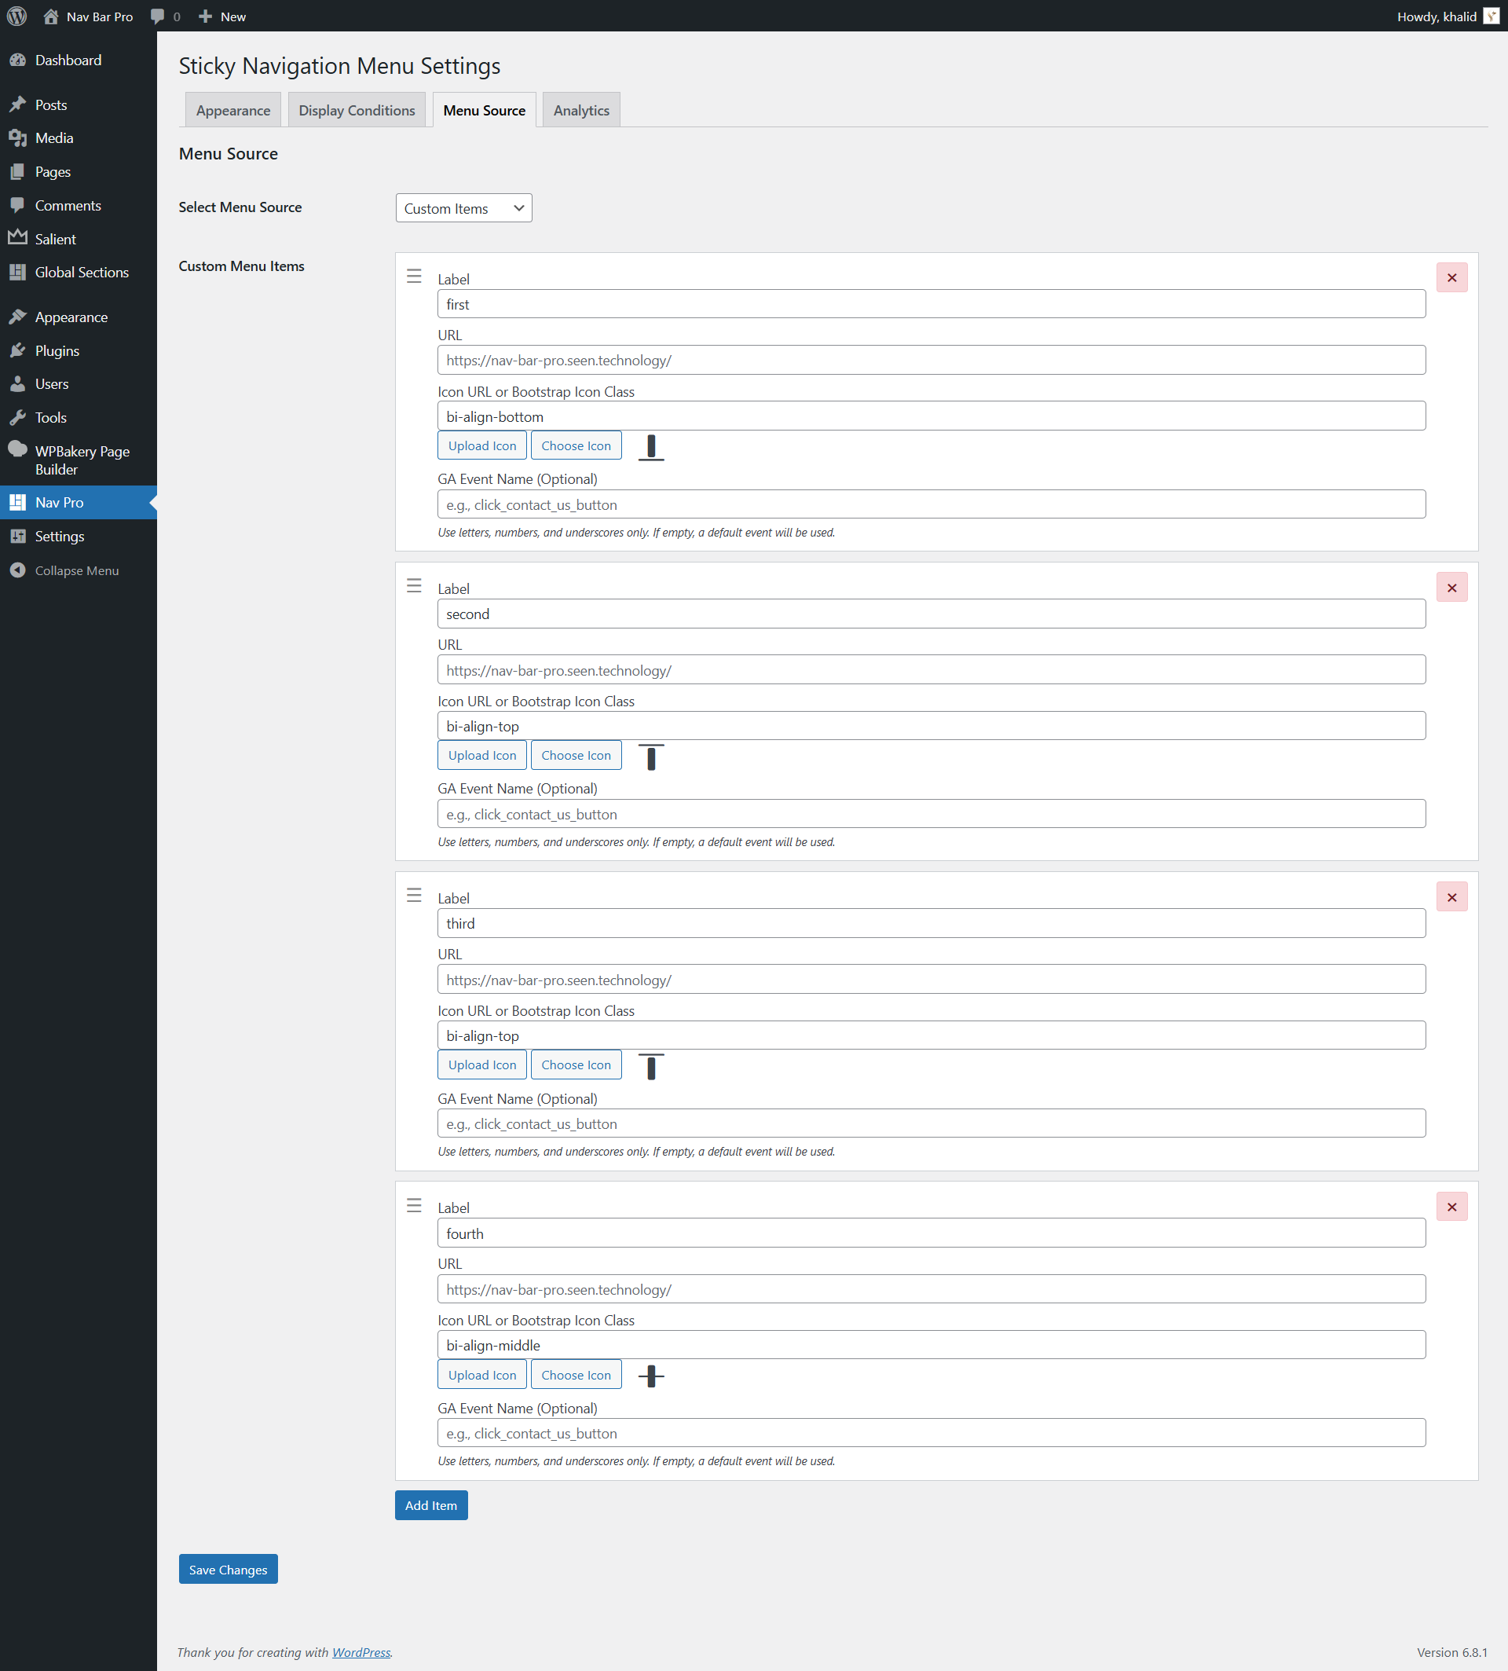Image resolution: width=1508 pixels, height=1671 pixels.
Task: Click Choose Icon for the 'first' item
Action: point(576,445)
